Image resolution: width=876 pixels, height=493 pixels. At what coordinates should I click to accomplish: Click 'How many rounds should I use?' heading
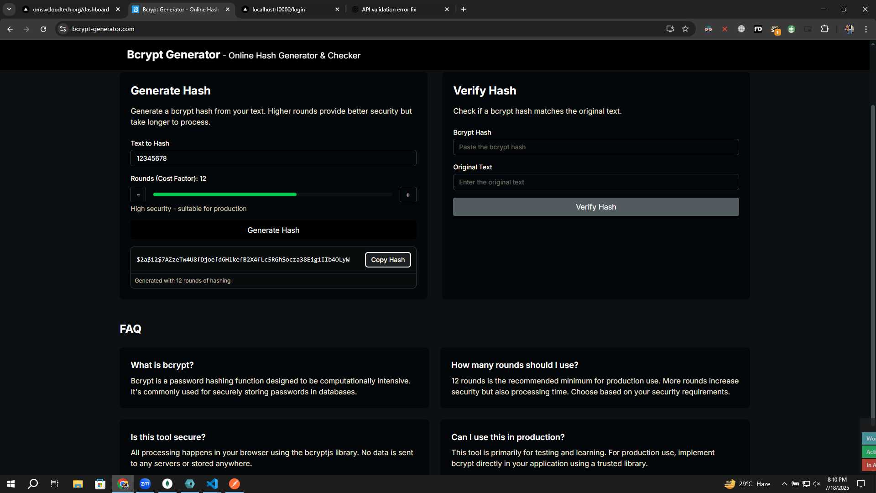[515, 365]
